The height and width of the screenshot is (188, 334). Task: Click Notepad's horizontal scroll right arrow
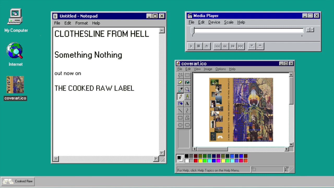[x=156, y=159]
